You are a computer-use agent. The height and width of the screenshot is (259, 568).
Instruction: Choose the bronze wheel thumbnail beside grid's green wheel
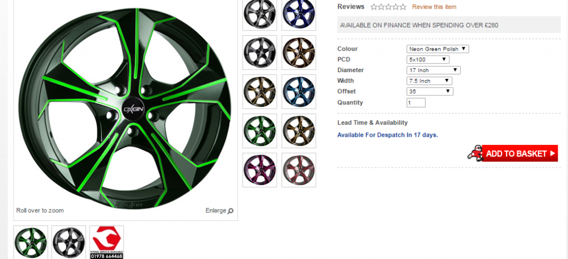point(299,131)
